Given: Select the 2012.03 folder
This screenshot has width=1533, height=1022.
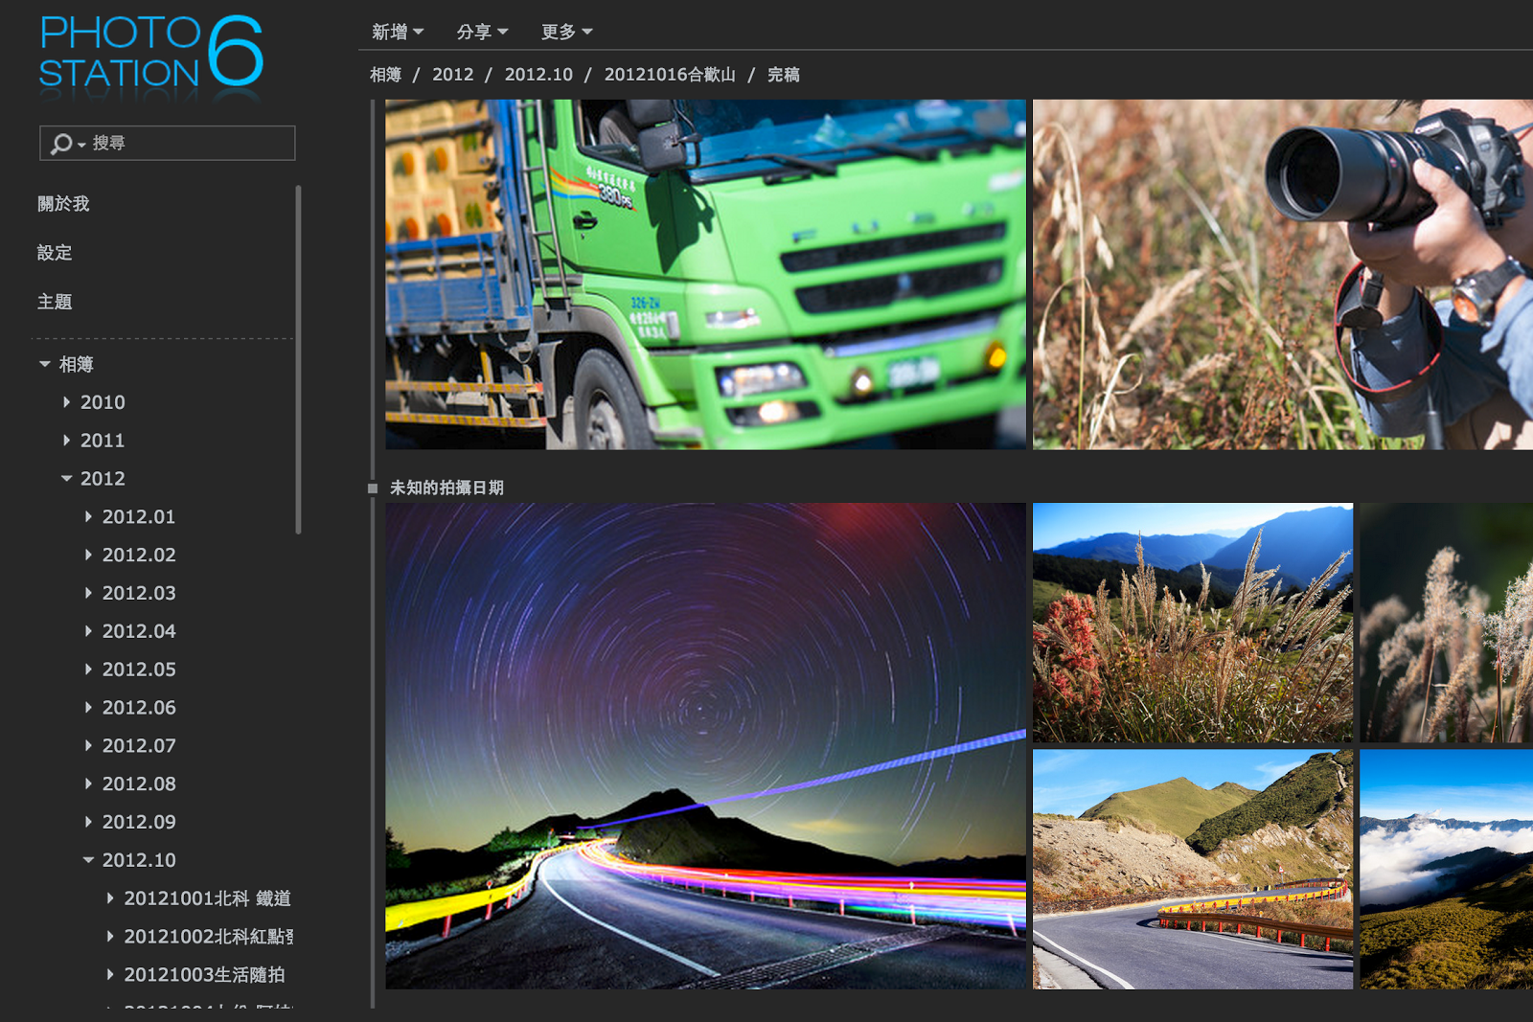Looking at the screenshot, I should [139, 593].
